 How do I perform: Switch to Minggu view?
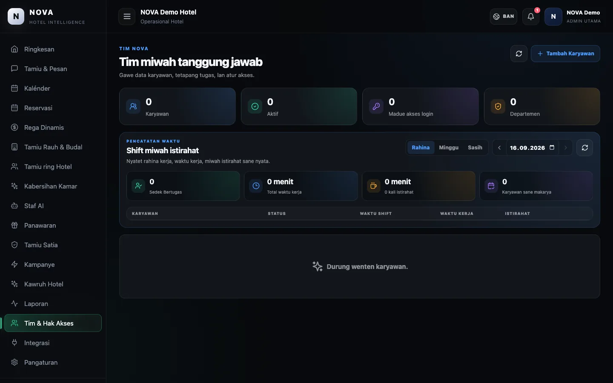point(449,148)
